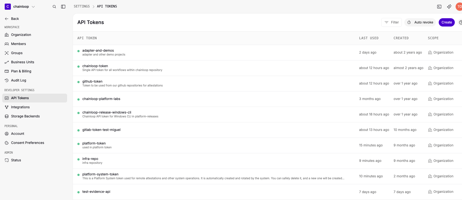Click the Integrations branch icon
Image resolution: width=462 pixels, height=200 pixels.
(7, 107)
